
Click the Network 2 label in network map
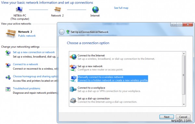coord(57,16)
